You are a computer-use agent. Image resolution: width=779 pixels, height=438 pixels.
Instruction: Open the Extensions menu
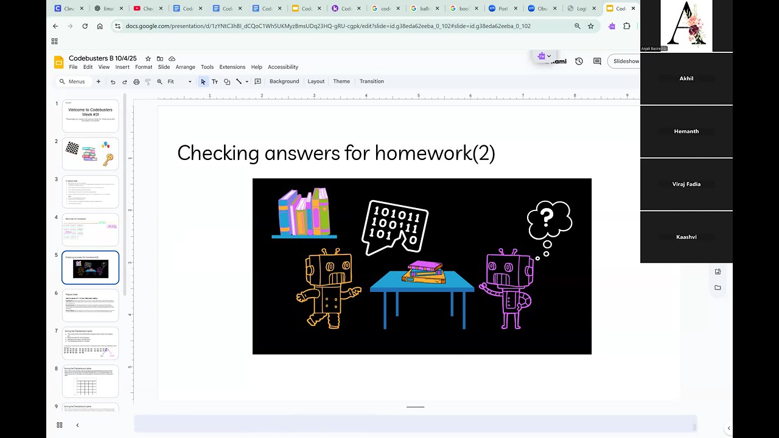(x=232, y=67)
